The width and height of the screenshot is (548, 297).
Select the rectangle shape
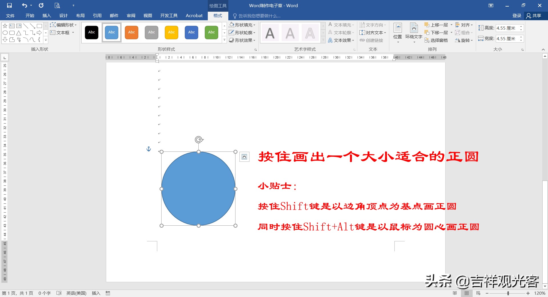[39, 26]
